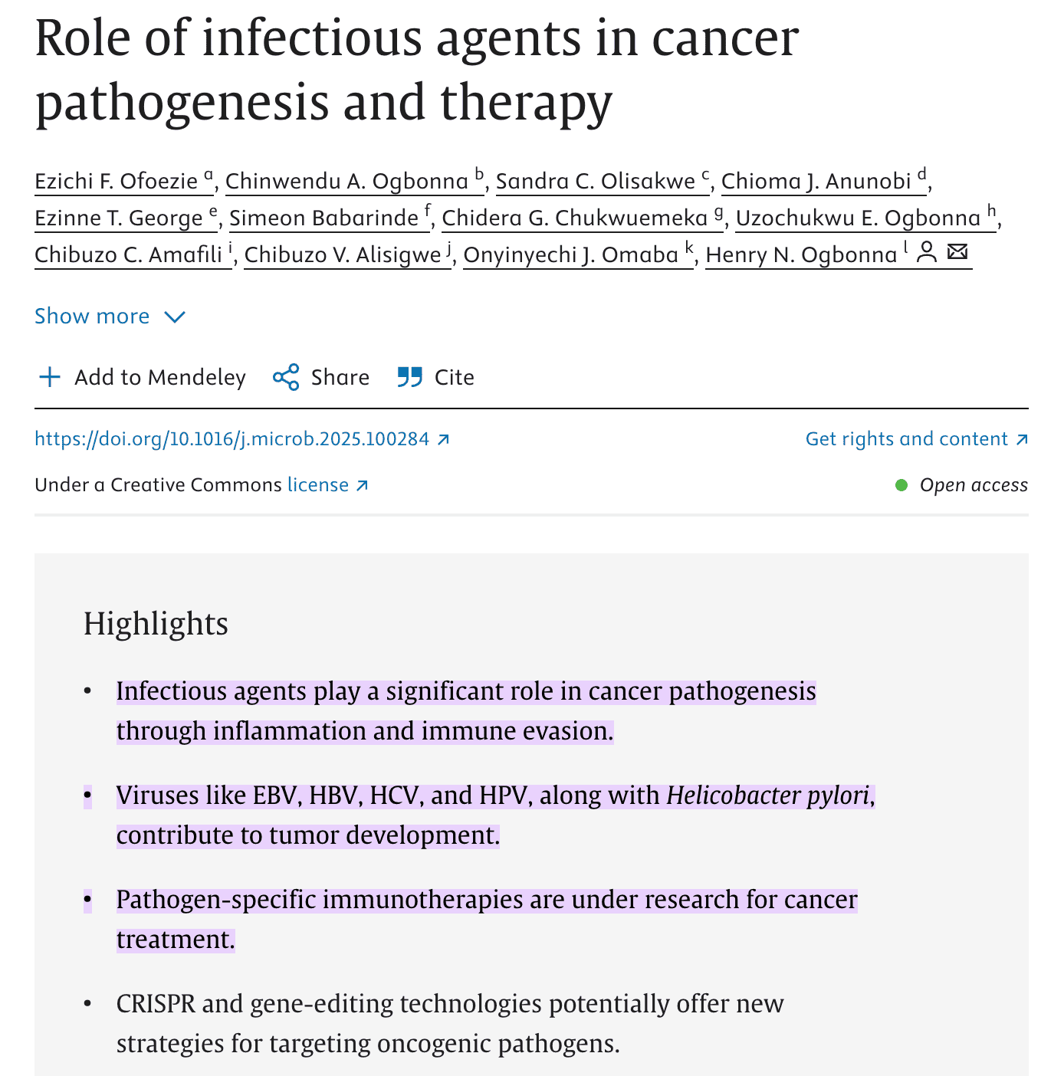This screenshot has width=1064, height=1076.
Task: Click the arrow icon next to license
Action: coord(363,485)
